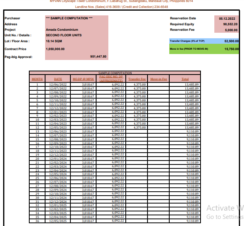The height and width of the screenshot is (226, 244).
Task: Select the Purchaser field label
Action: pos(12,19)
